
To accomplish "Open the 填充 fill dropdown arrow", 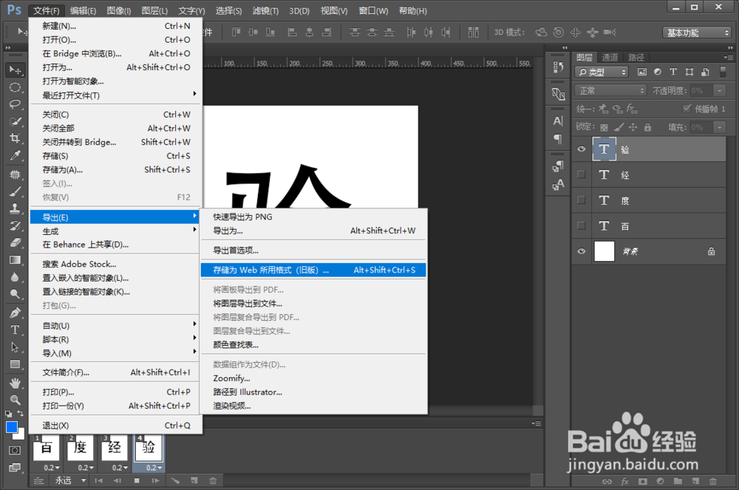I will coord(719,127).
